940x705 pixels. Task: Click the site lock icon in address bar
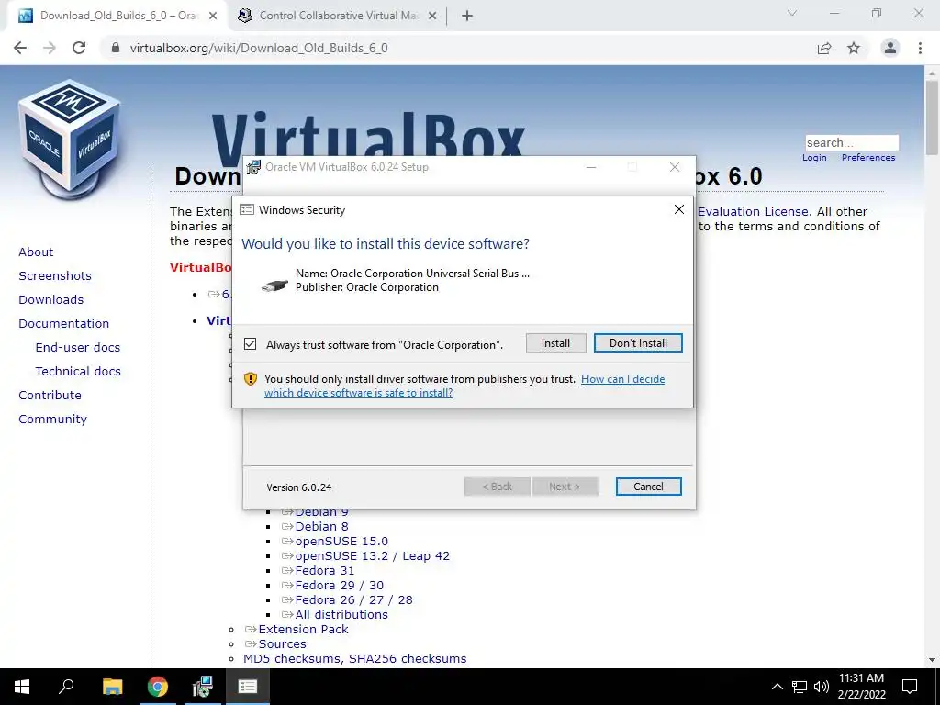pos(116,48)
